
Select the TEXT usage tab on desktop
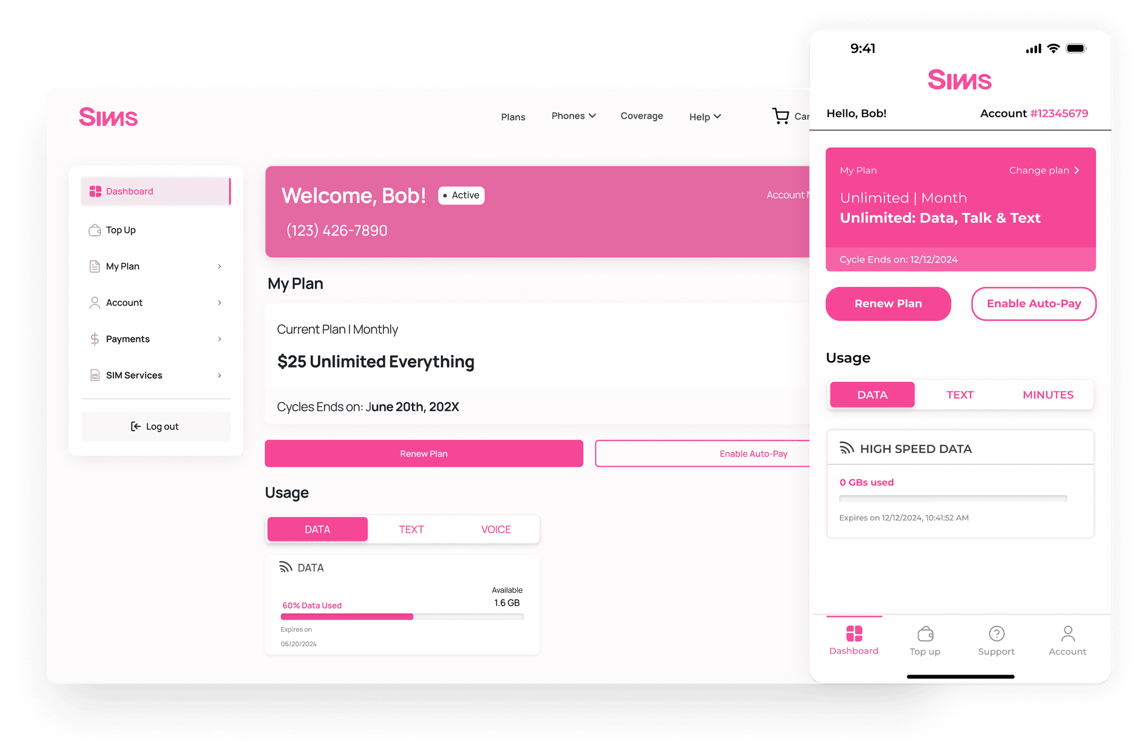[410, 529]
